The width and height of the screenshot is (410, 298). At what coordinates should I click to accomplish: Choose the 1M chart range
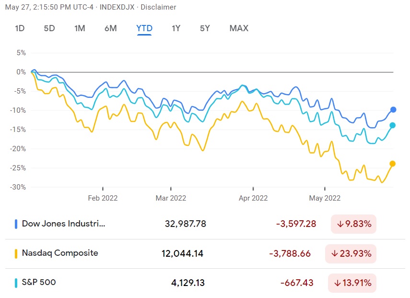coord(80,28)
